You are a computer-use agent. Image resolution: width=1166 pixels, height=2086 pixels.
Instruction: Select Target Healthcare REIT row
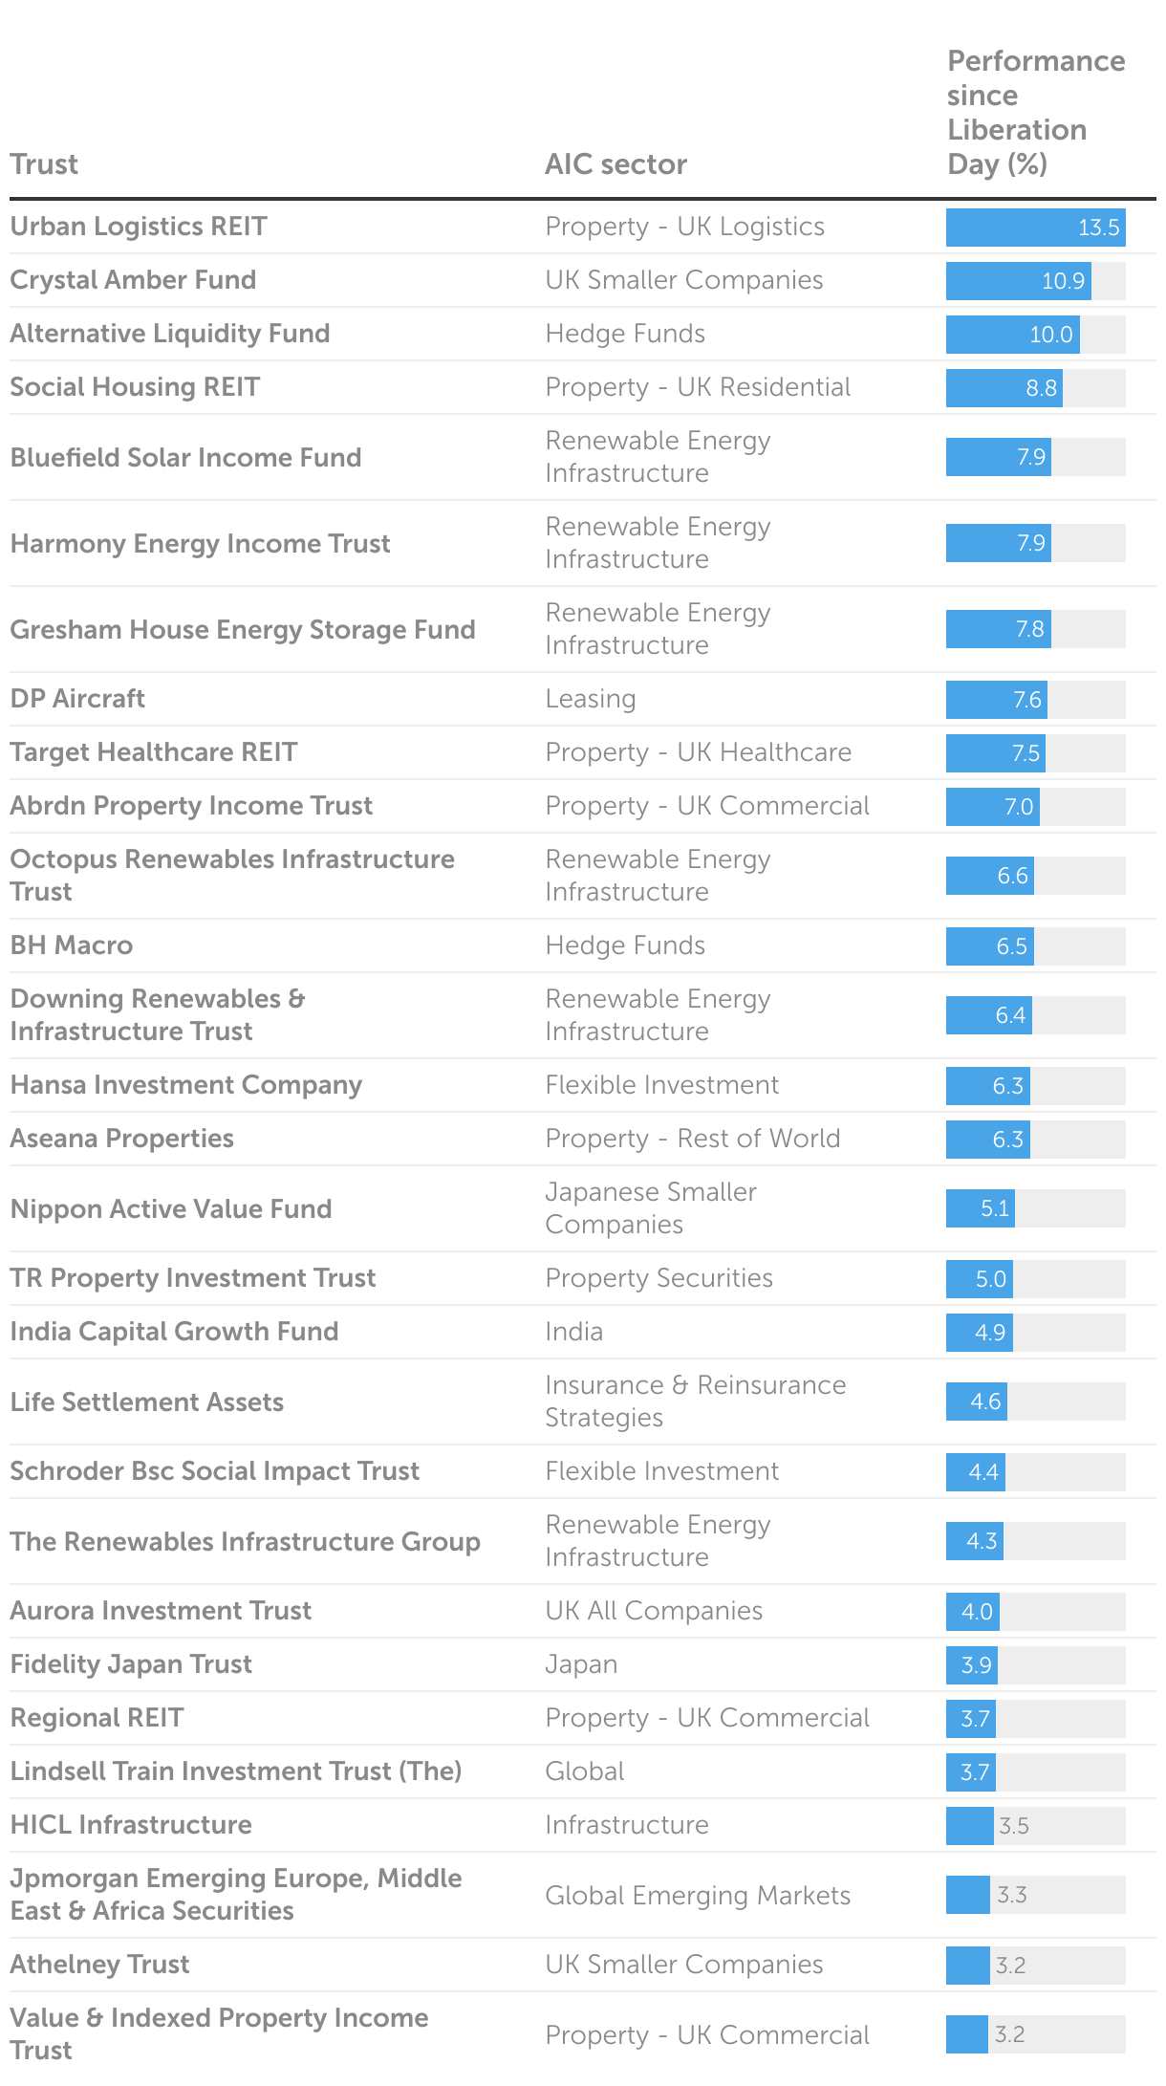(x=583, y=752)
